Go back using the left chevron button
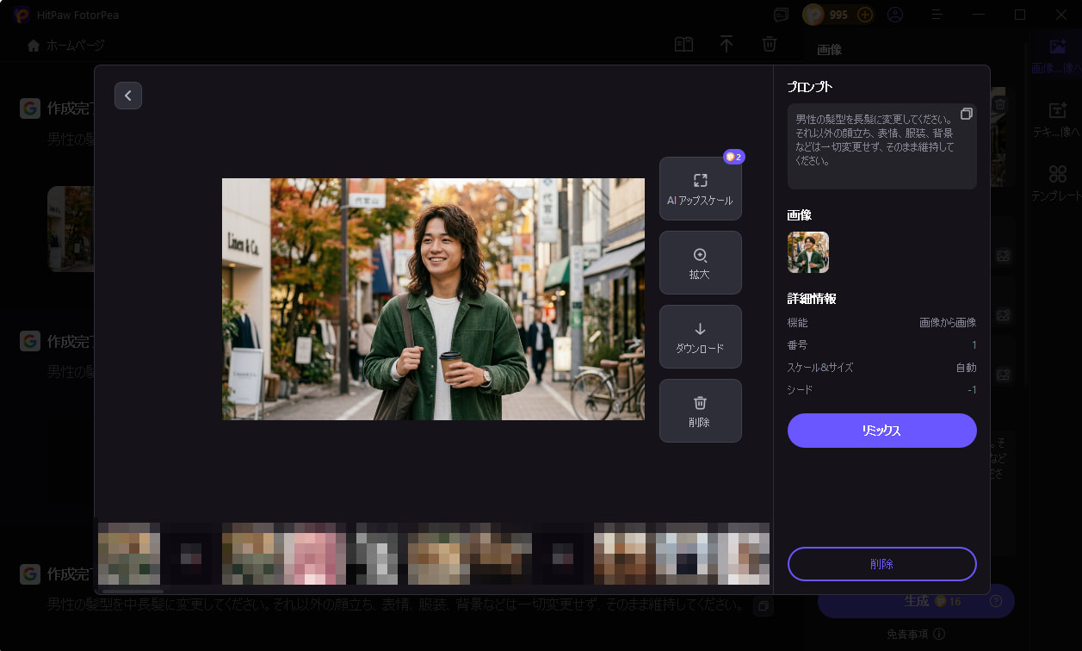Image resolution: width=1082 pixels, height=651 pixels. (128, 96)
